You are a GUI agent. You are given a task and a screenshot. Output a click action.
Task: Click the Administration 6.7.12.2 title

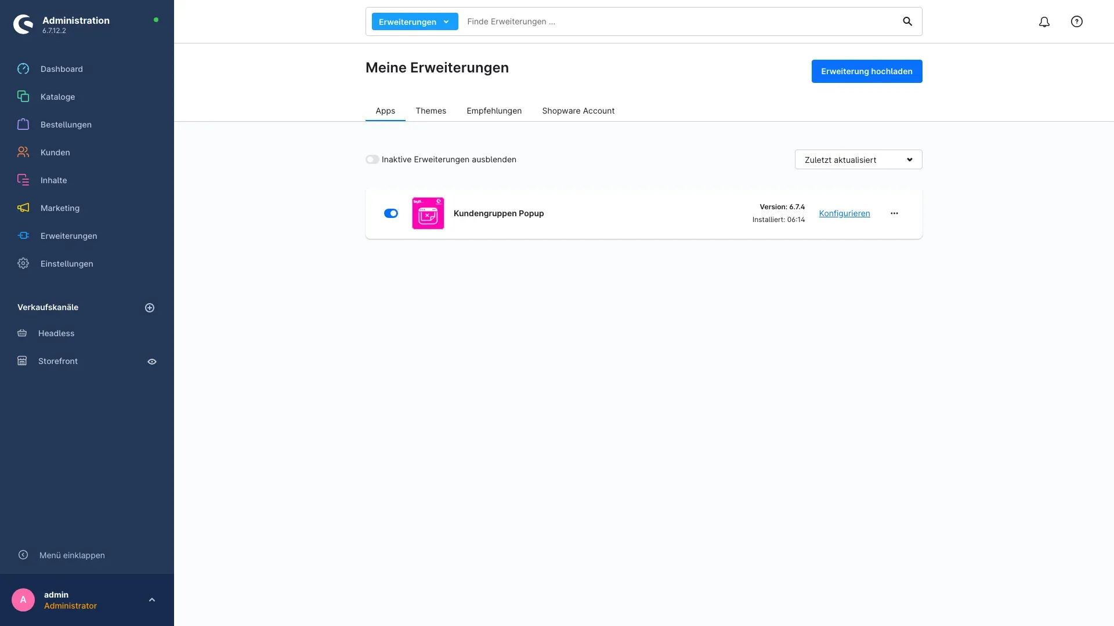(x=76, y=25)
